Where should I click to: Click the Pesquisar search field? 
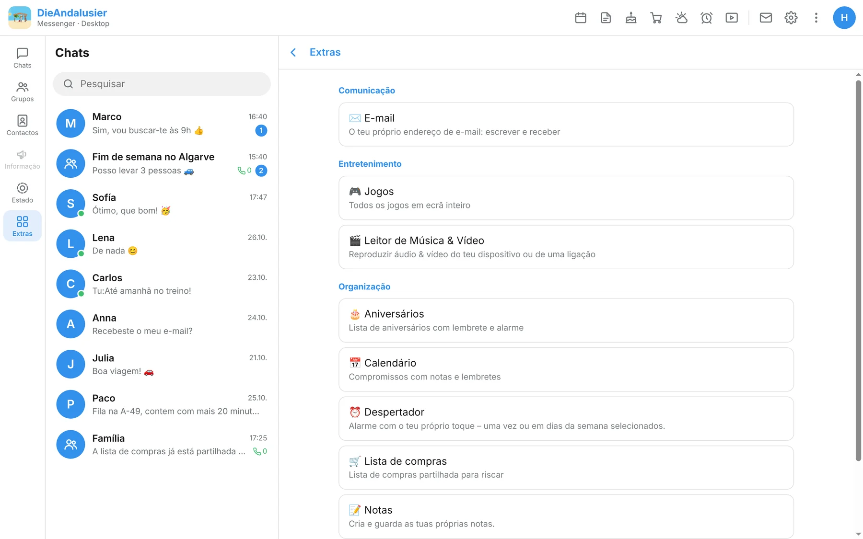coord(162,84)
